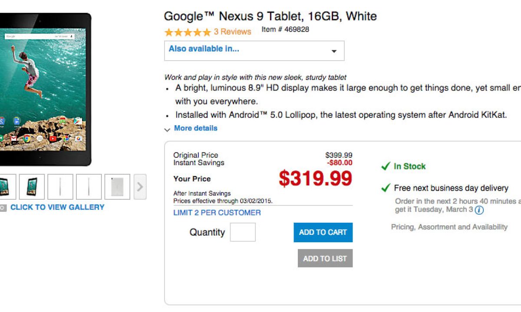
Task: Select the fully visible angled front-view tablet thumbnail
Action: pos(32,187)
